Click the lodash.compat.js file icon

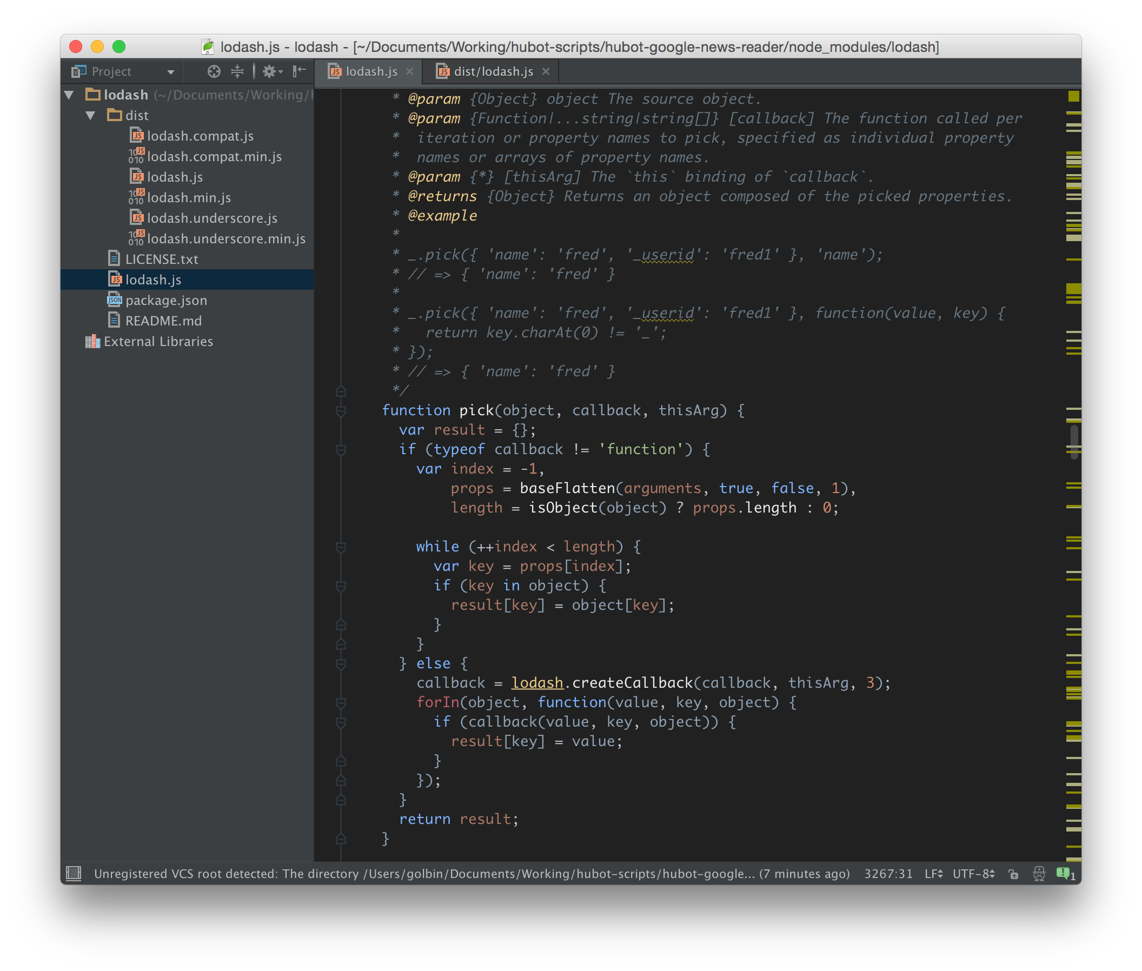tap(137, 135)
